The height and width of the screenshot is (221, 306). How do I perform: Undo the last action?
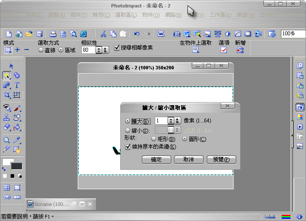(x=137, y=34)
